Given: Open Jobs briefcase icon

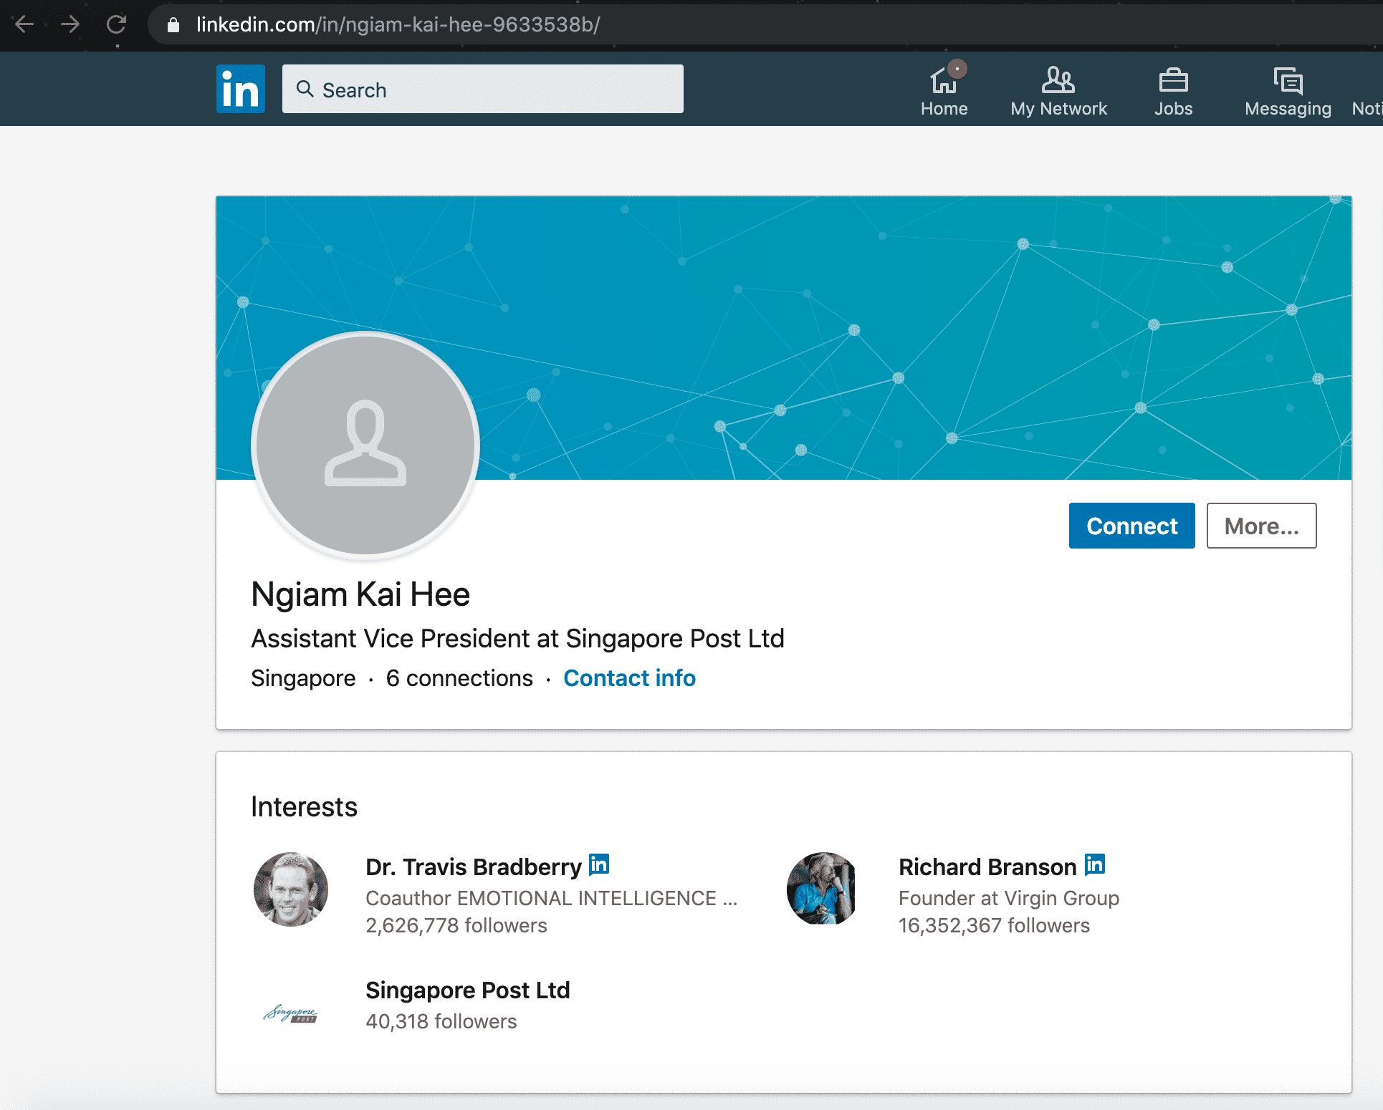Looking at the screenshot, I should click(x=1173, y=79).
